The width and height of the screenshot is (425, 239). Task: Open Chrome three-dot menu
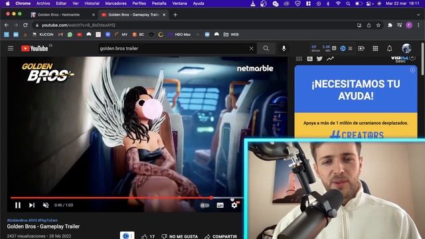(418, 25)
